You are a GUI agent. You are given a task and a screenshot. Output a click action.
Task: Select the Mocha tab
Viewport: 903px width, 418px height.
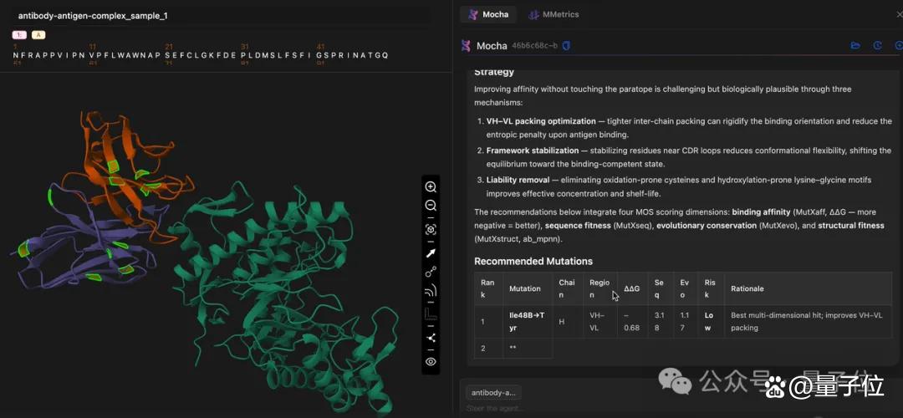coord(488,14)
